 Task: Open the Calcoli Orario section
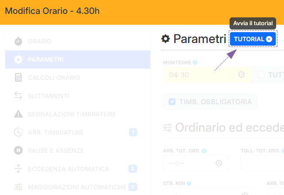point(54,78)
